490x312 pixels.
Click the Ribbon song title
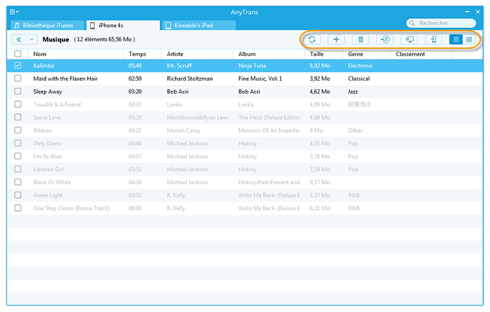click(42, 131)
